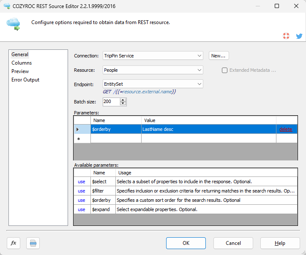The height and width of the screenshot is (255, 306).
Task: Select the LastName desc value cell
Action: pyautogui.click(x=209, y=129)
